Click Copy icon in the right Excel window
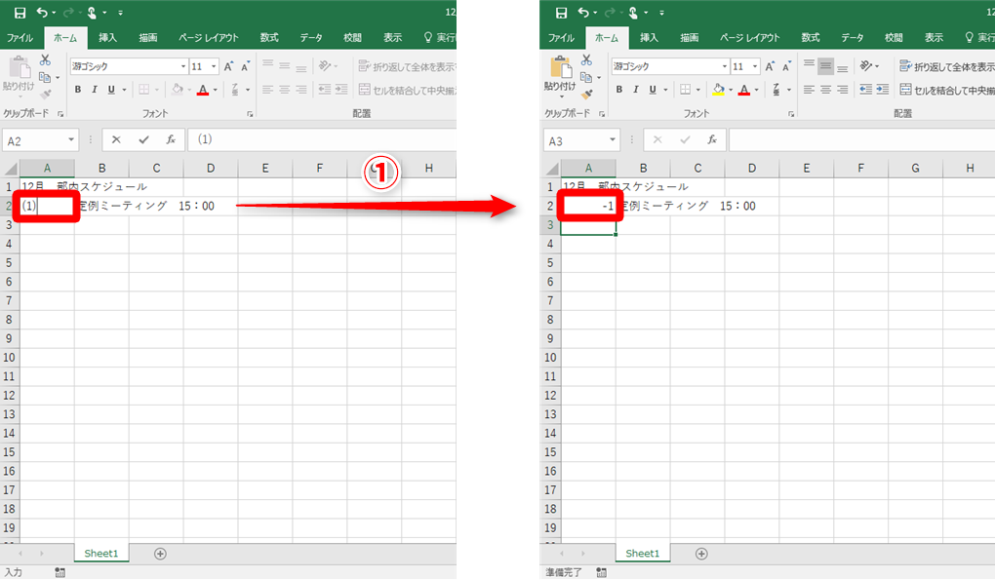Image resolution: width=995 pixels, height=580 pixels. click(586, 77)
